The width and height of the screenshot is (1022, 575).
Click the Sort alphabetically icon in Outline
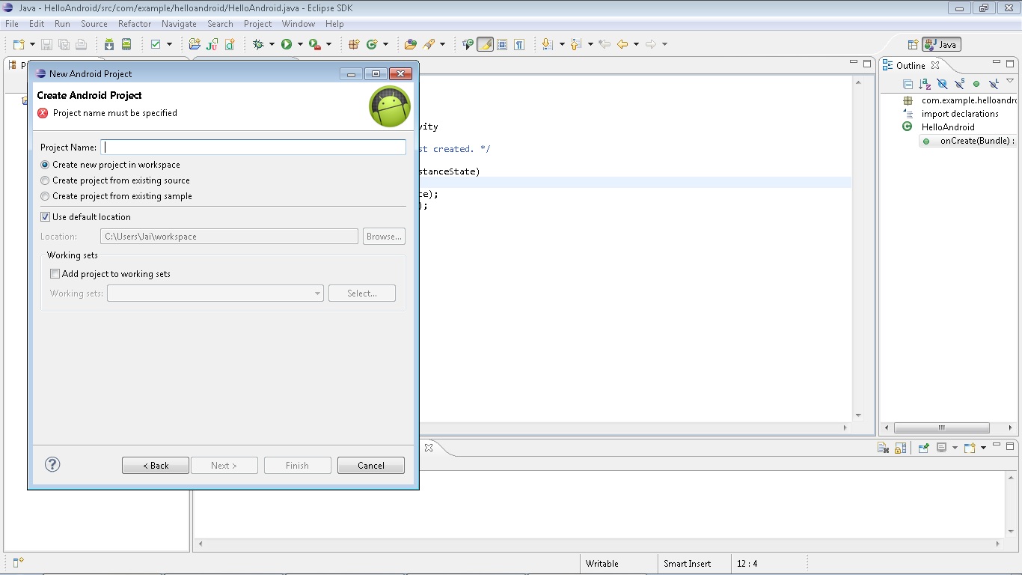925,84
